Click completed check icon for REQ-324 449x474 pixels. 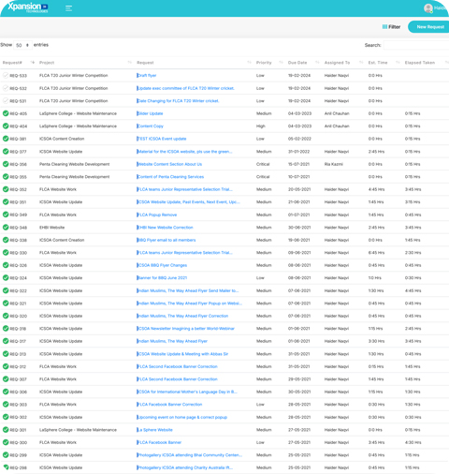pyautogui.click(x=6, y=278)
